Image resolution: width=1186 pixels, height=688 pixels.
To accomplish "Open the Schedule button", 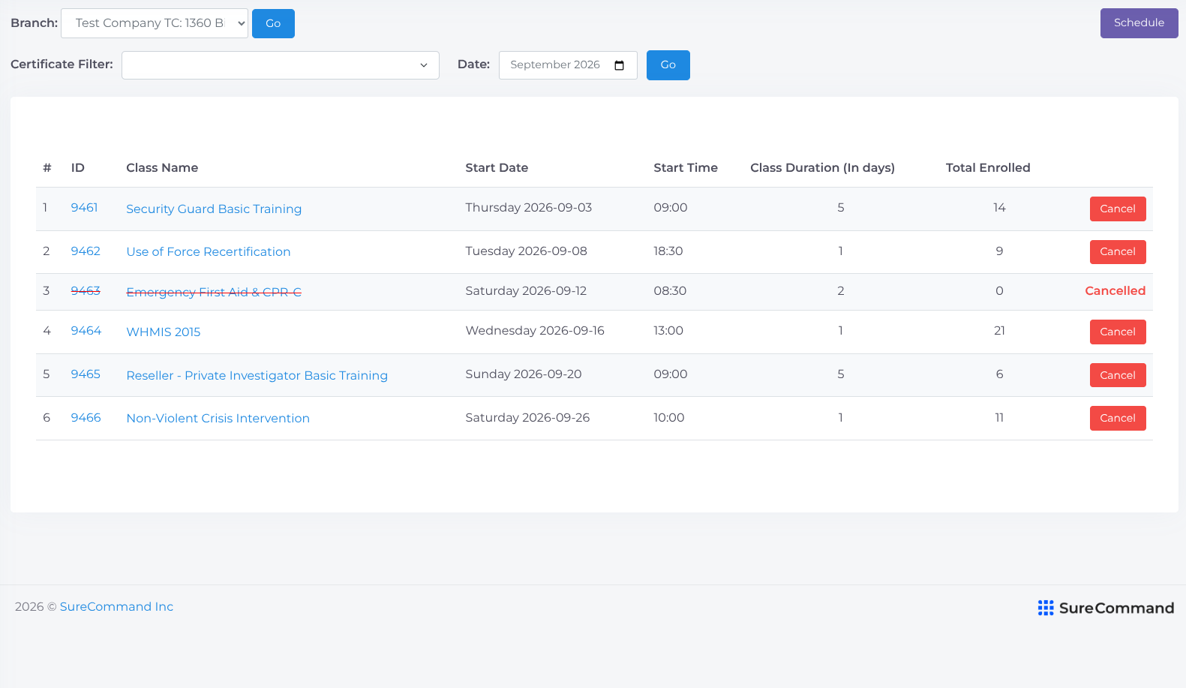I will (1139, 23).
